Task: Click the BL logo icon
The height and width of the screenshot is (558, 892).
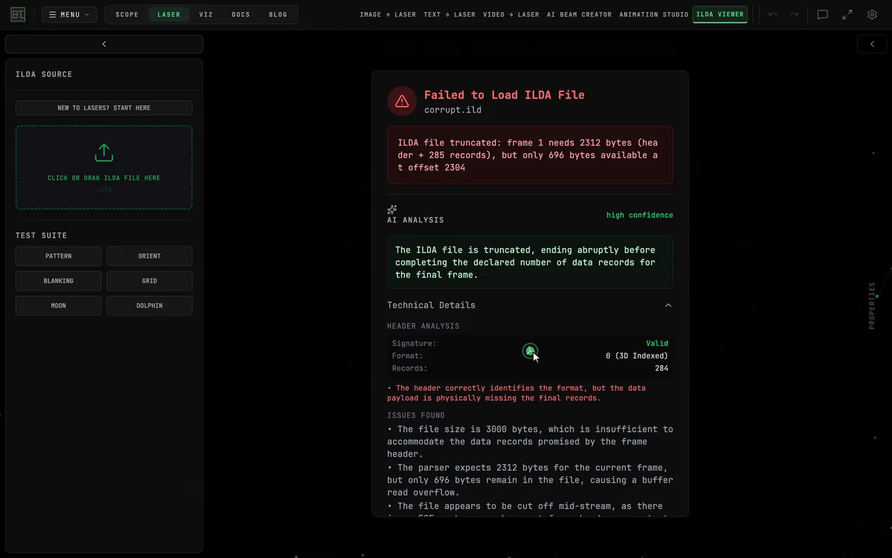Action: pyautogui.click(x=18, y=15)
